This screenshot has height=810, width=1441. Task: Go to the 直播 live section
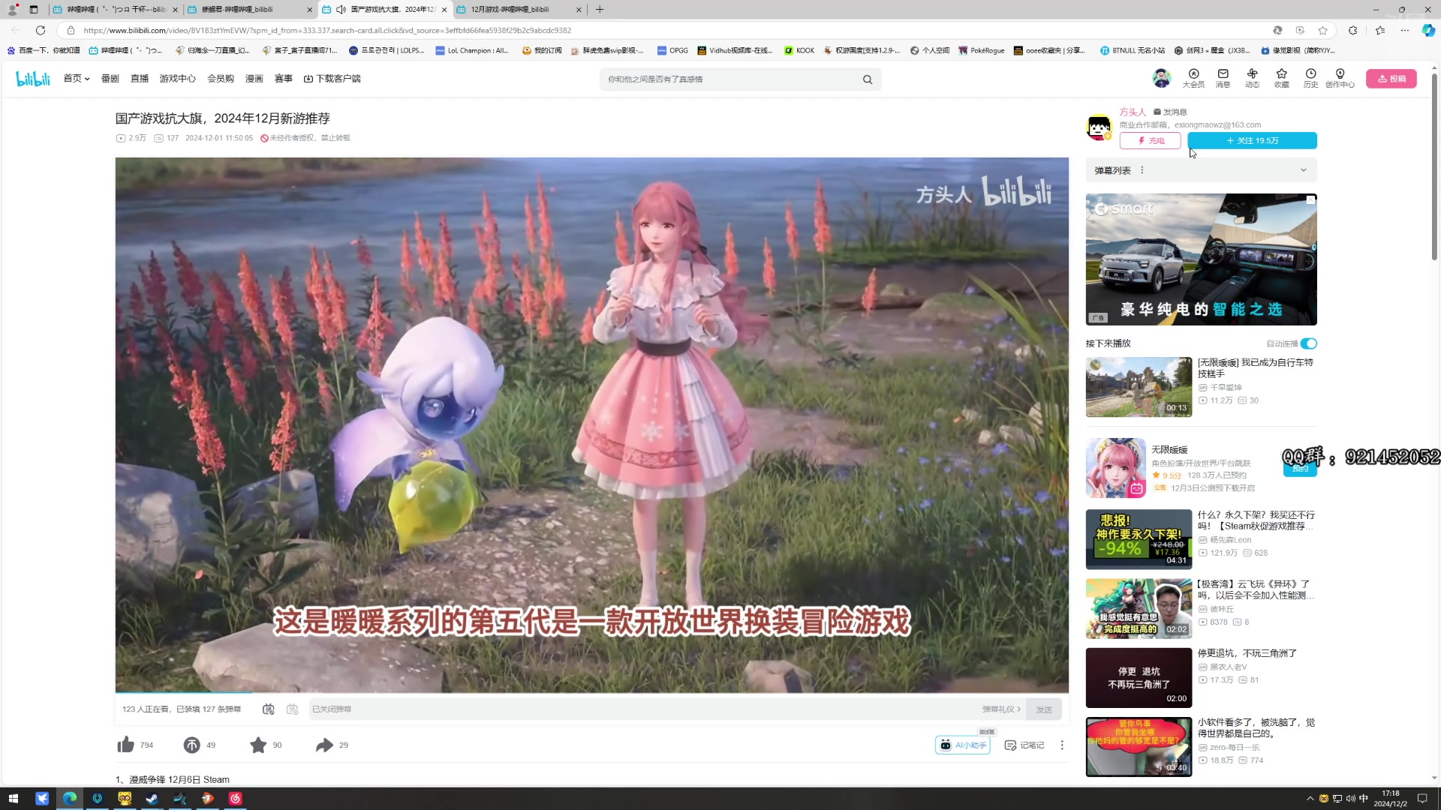(140, 79)
